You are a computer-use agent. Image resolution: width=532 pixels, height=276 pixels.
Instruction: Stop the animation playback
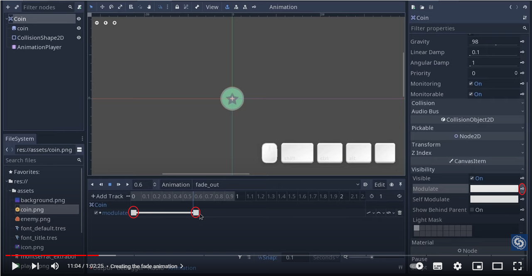point(110,185)
